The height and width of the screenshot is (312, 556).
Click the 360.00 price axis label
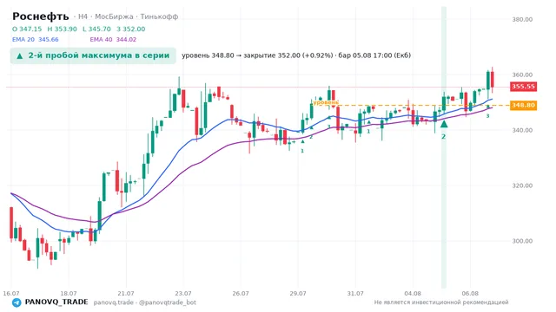pyautogui.click(x=522, y=75)
